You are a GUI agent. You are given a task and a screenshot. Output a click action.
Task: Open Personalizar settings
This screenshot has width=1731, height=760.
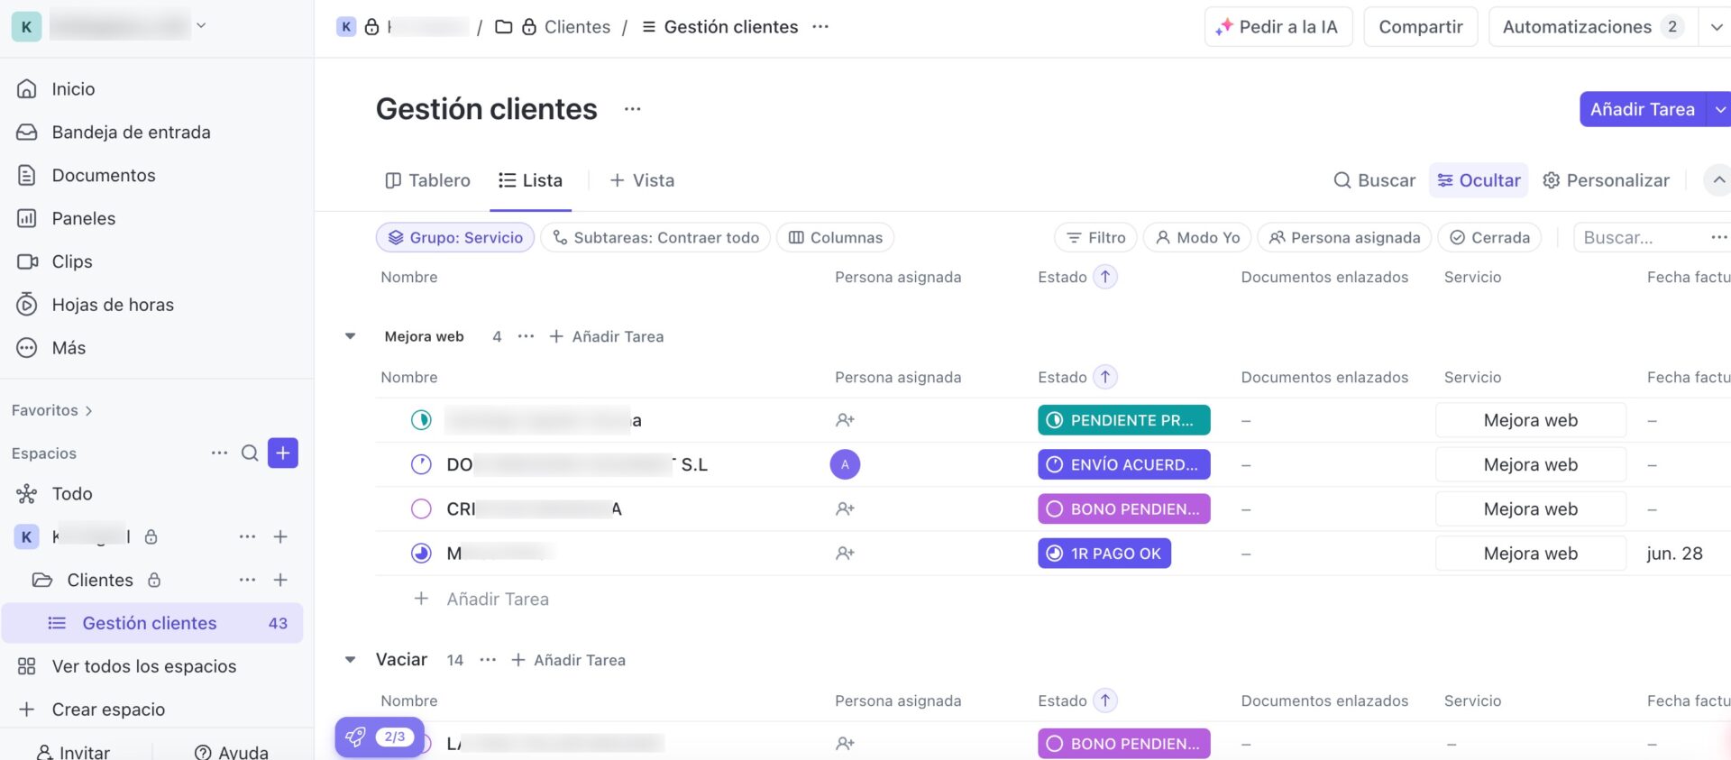(1606, 180)
